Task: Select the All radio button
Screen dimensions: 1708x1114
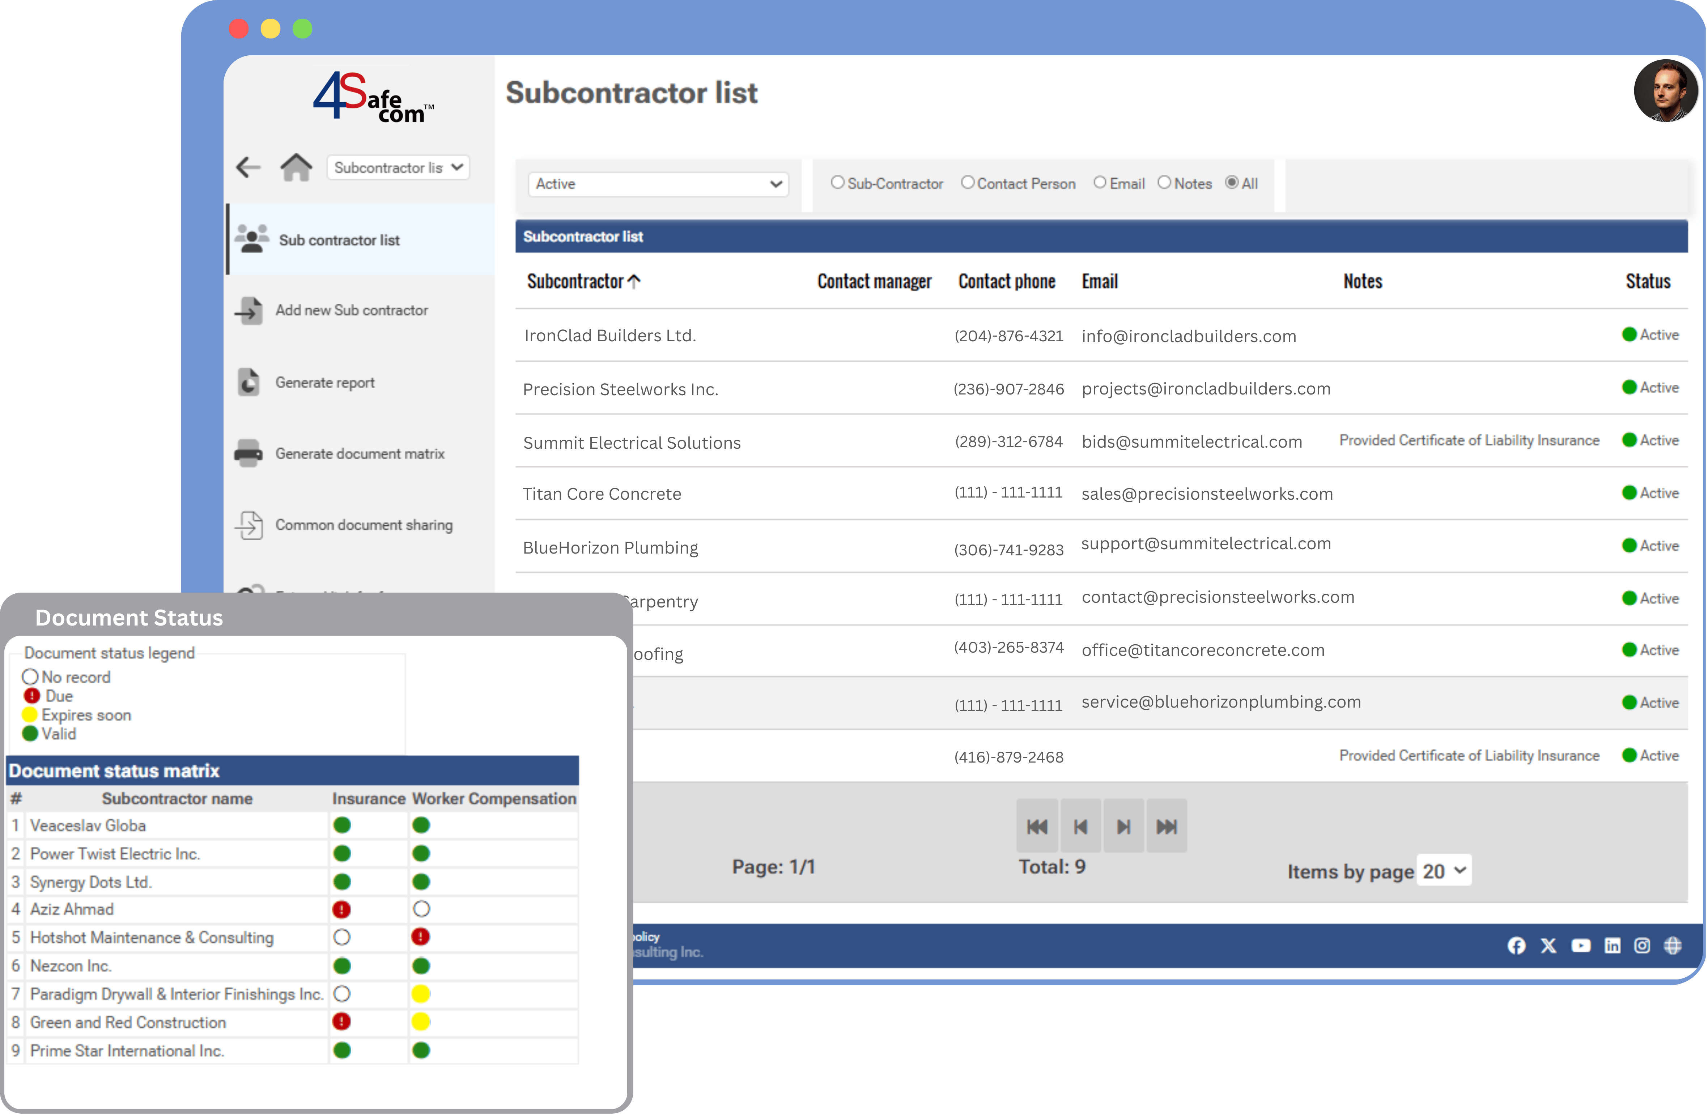Action: [1232, 183]
